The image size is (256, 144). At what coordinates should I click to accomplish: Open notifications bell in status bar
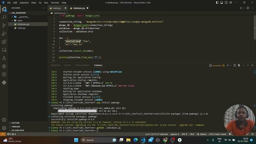[x=252, y=134]
